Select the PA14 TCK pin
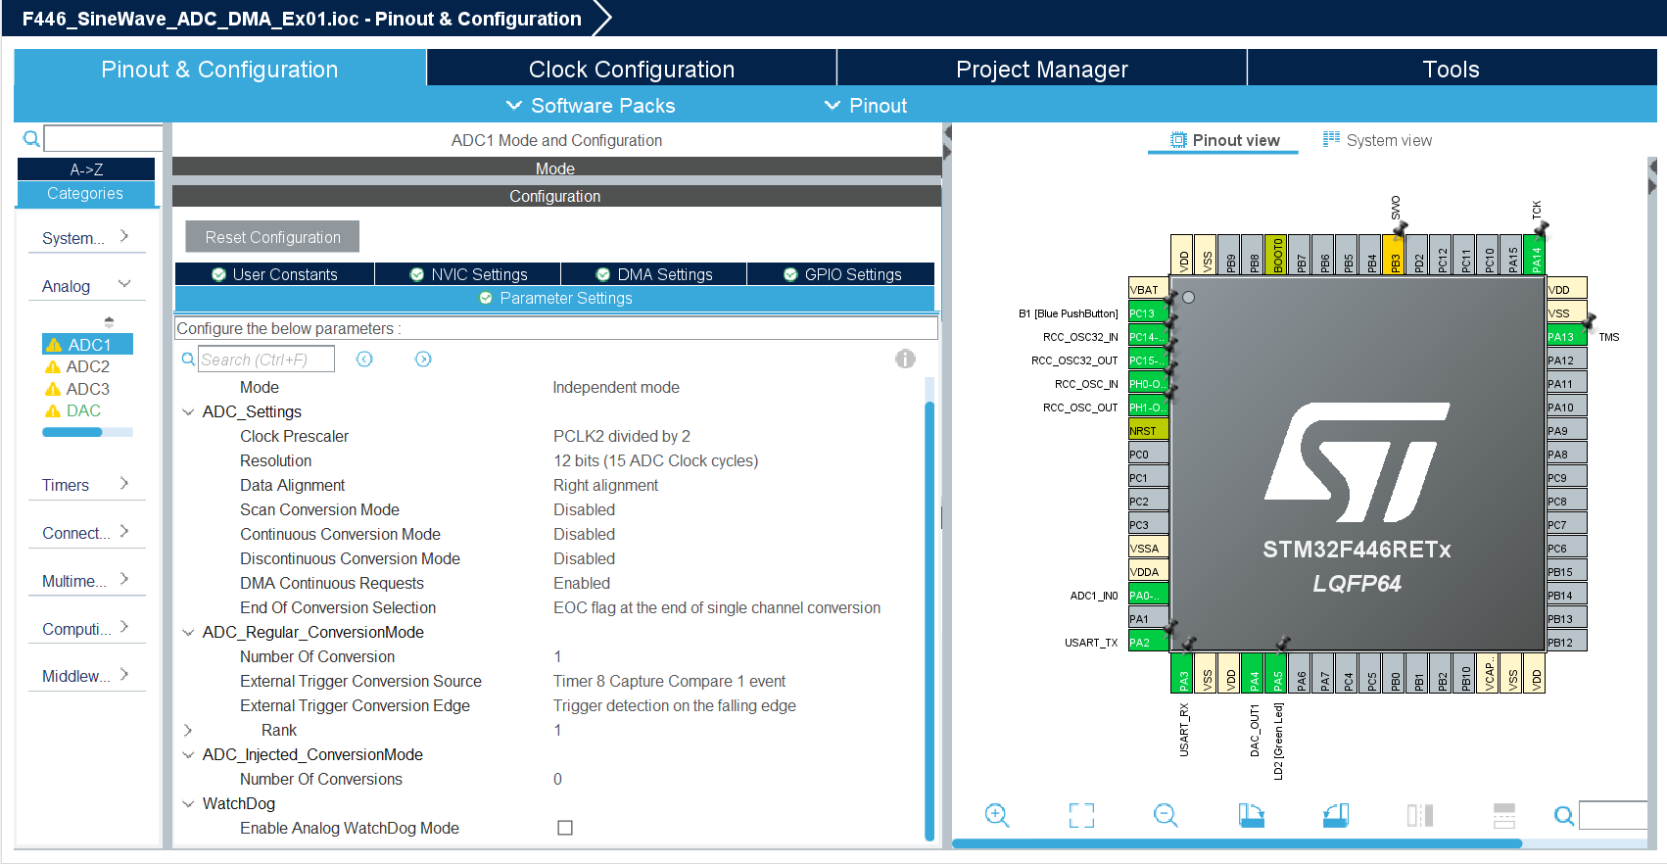Screen dimensions: 1667x864 tap(1536, 255)
